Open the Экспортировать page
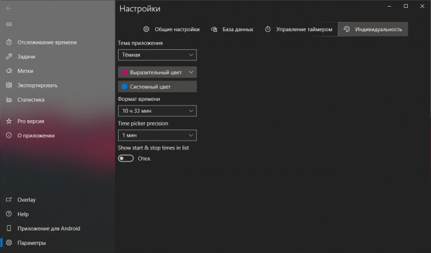This screenshot has width=431, height=253. pyautogui.click(x=58, y=85)
